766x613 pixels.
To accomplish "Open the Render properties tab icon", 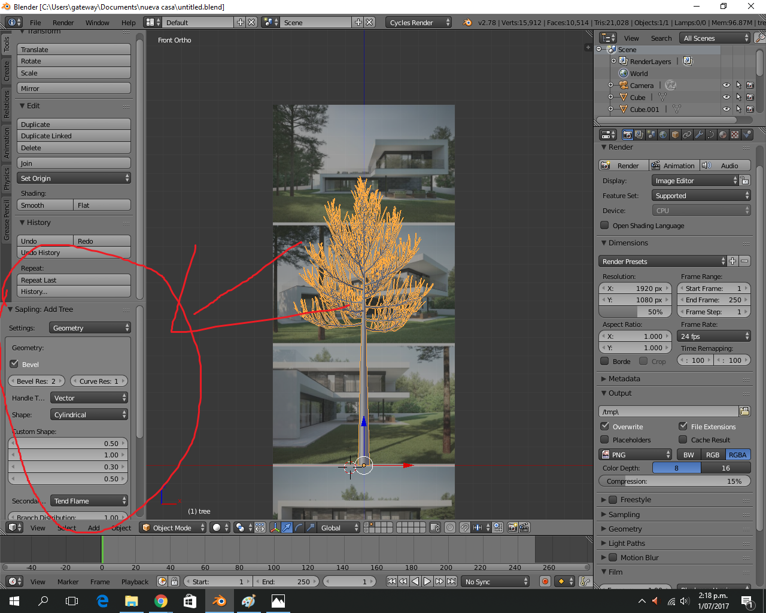I will click(627, 135).
